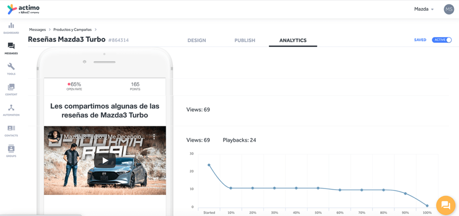
Task: Click the Saved status label
Action: click(420, 40)
